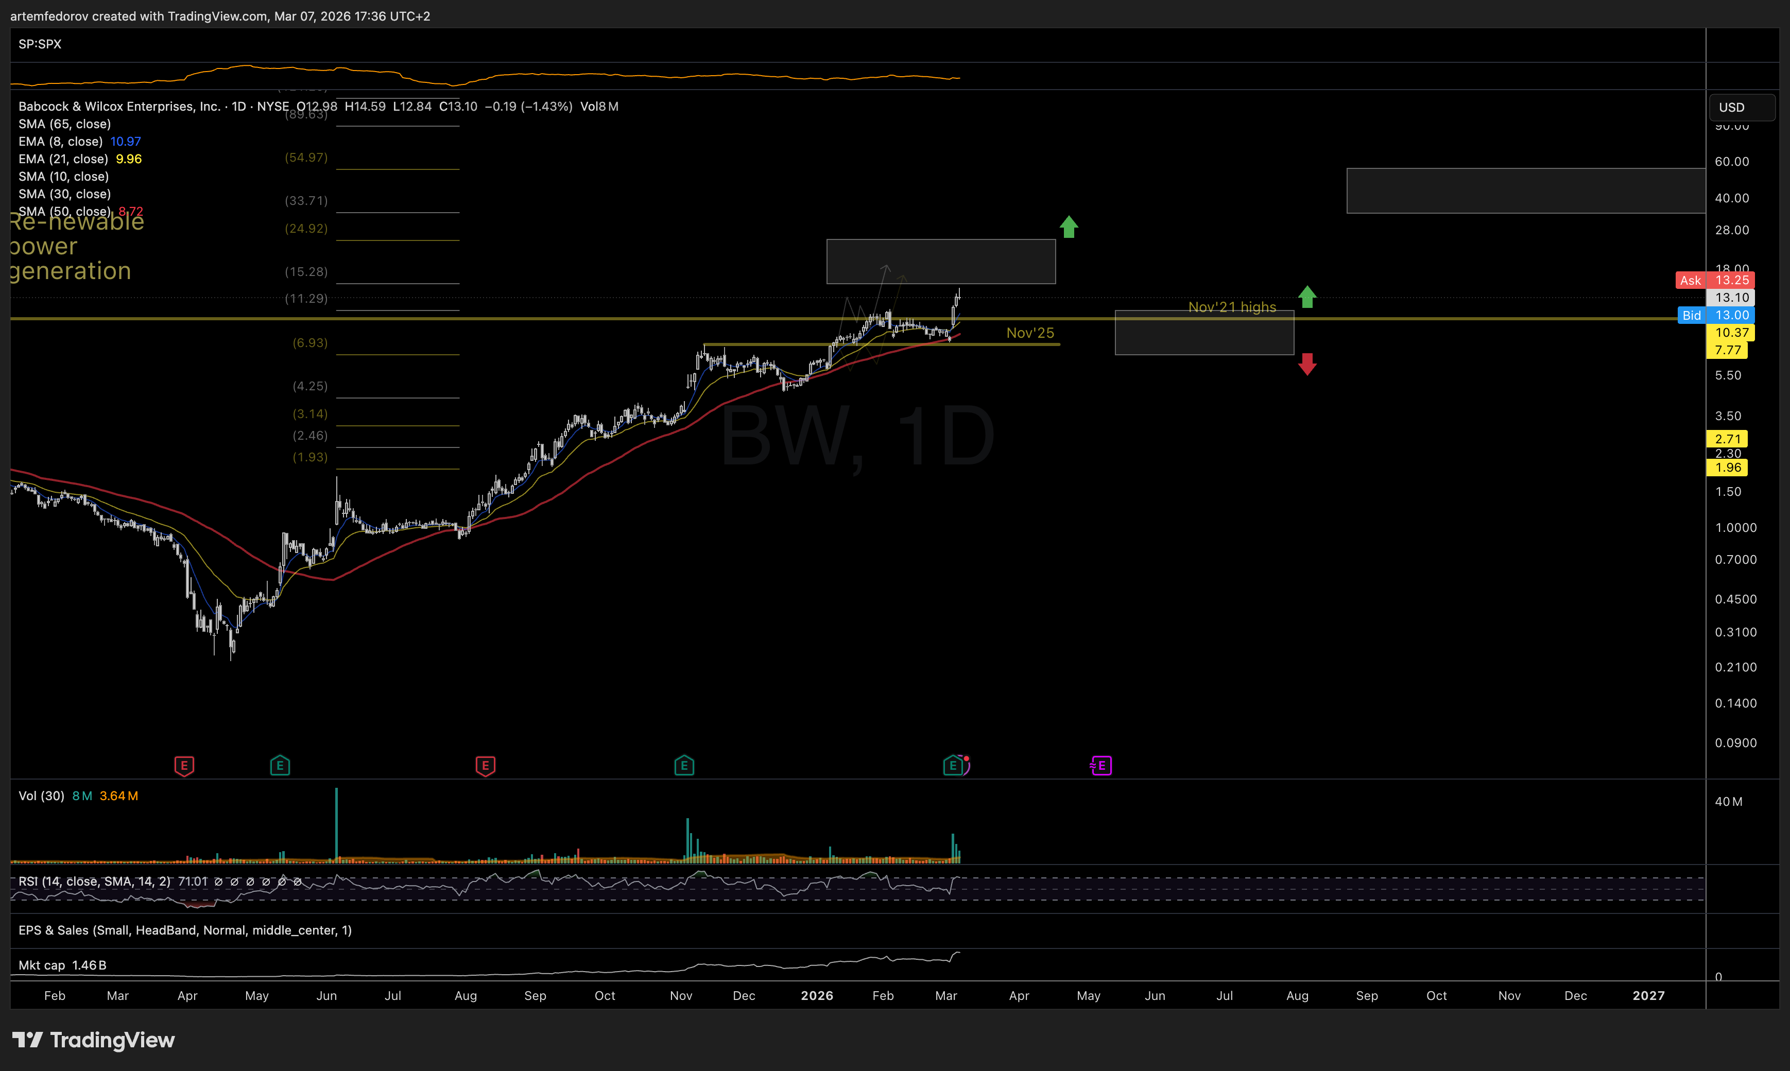Click the Babcock & Wilcox Enterprises symbol title
1790x1071 pixels.
click(x=120, y=107)
